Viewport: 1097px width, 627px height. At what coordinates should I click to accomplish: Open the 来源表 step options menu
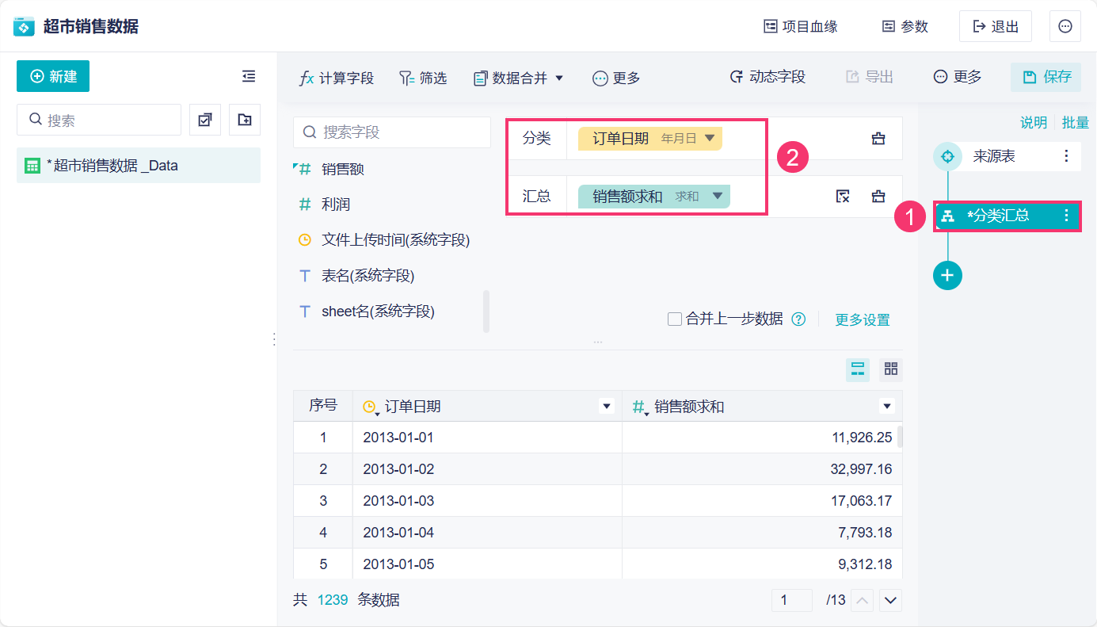coord(1066,156)
